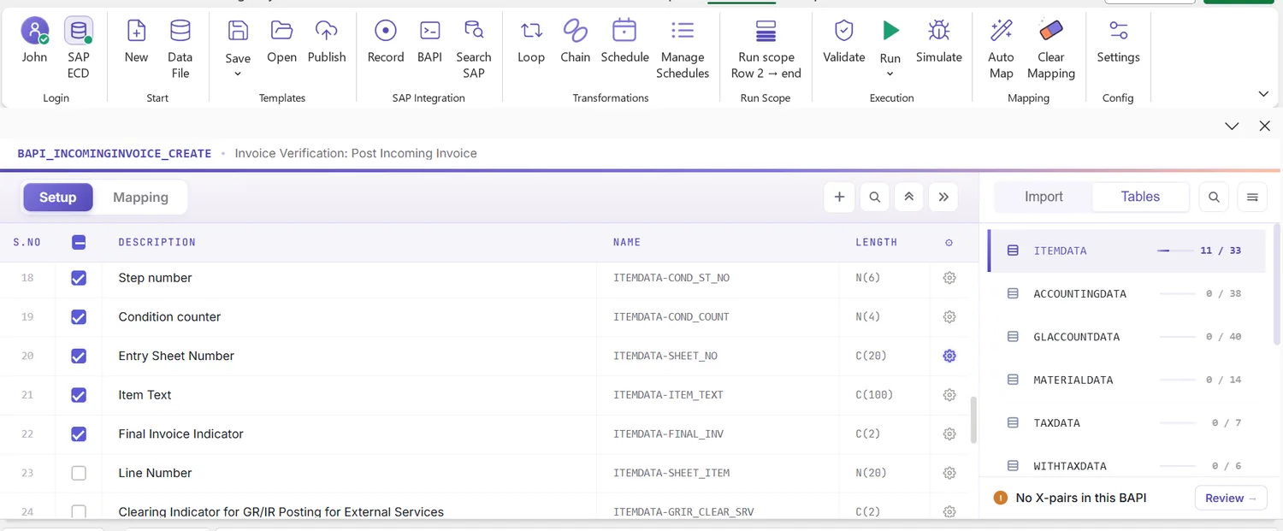Uncheck the Step number checkbox
1283x531 pixels.
(x=79, y=278)
